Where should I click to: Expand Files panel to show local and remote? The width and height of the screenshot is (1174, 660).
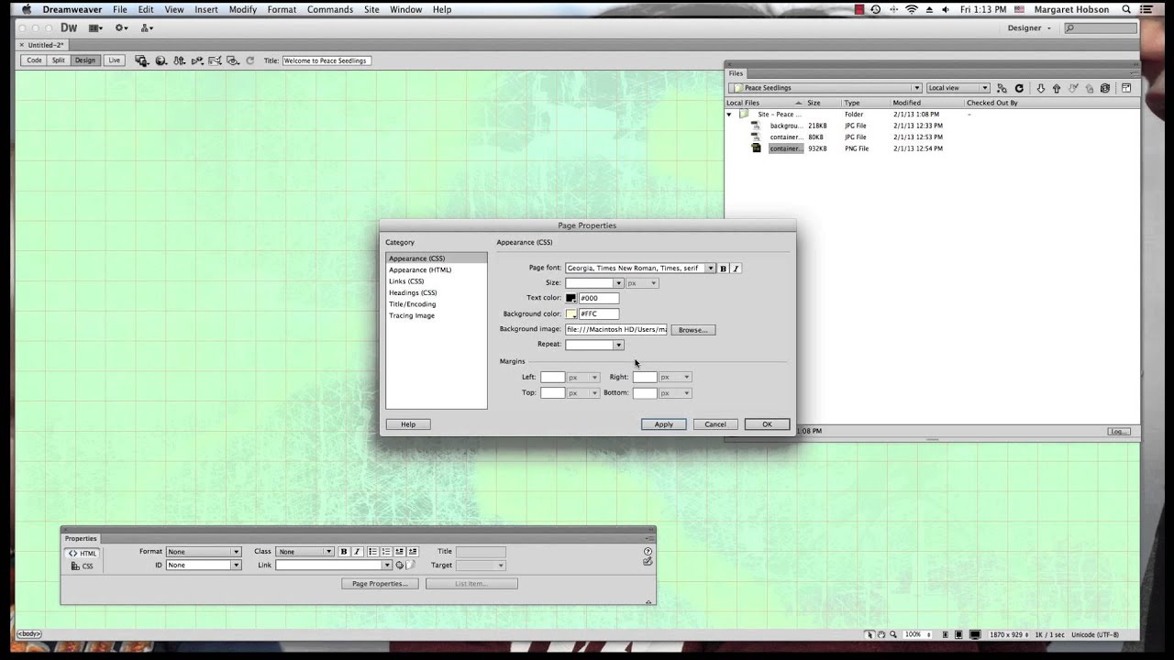1126,88
